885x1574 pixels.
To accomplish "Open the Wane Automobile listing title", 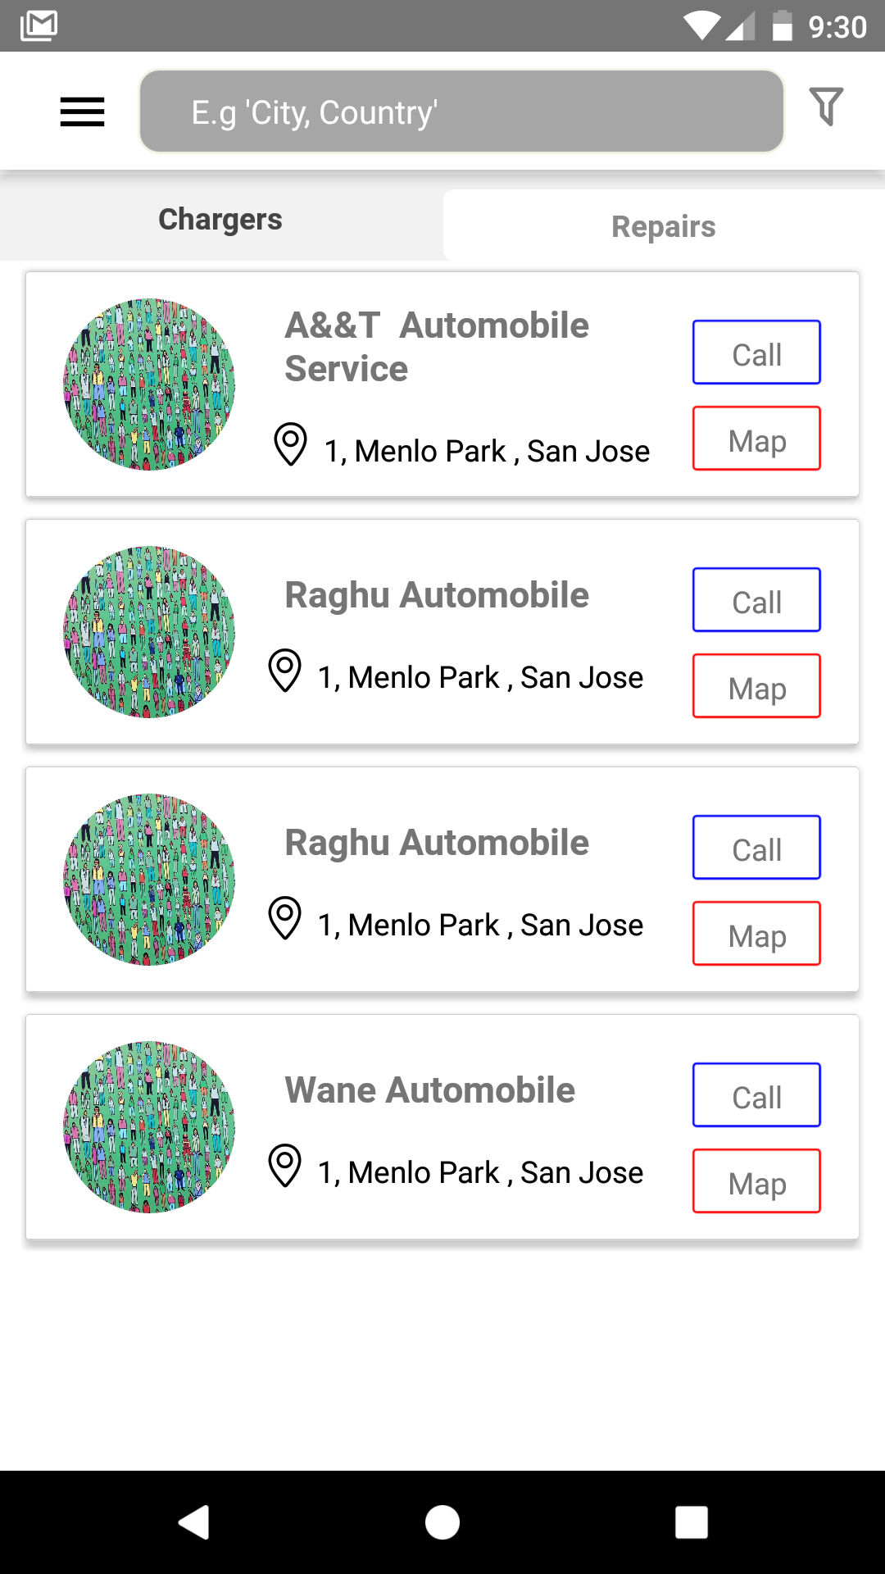I will [x=430, y=1090].
